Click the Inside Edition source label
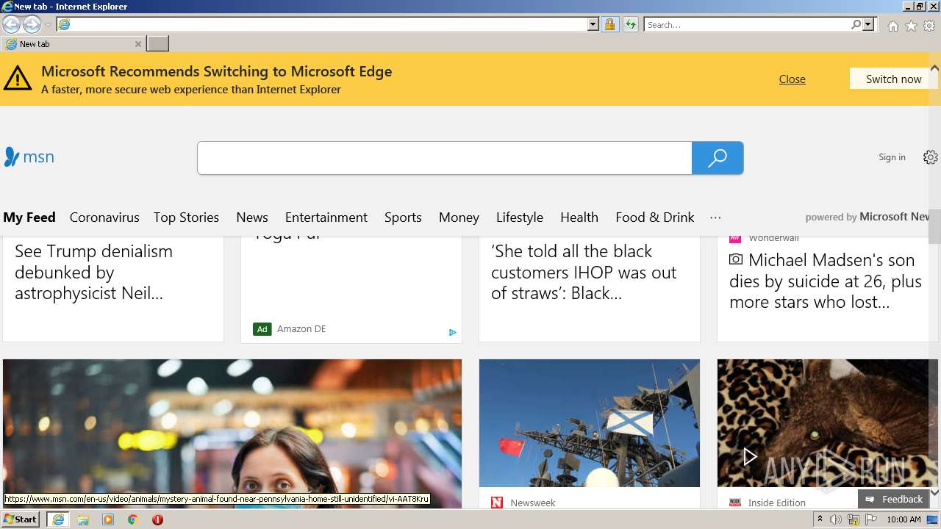Screen dimensions: 941x529 [776, 503]
